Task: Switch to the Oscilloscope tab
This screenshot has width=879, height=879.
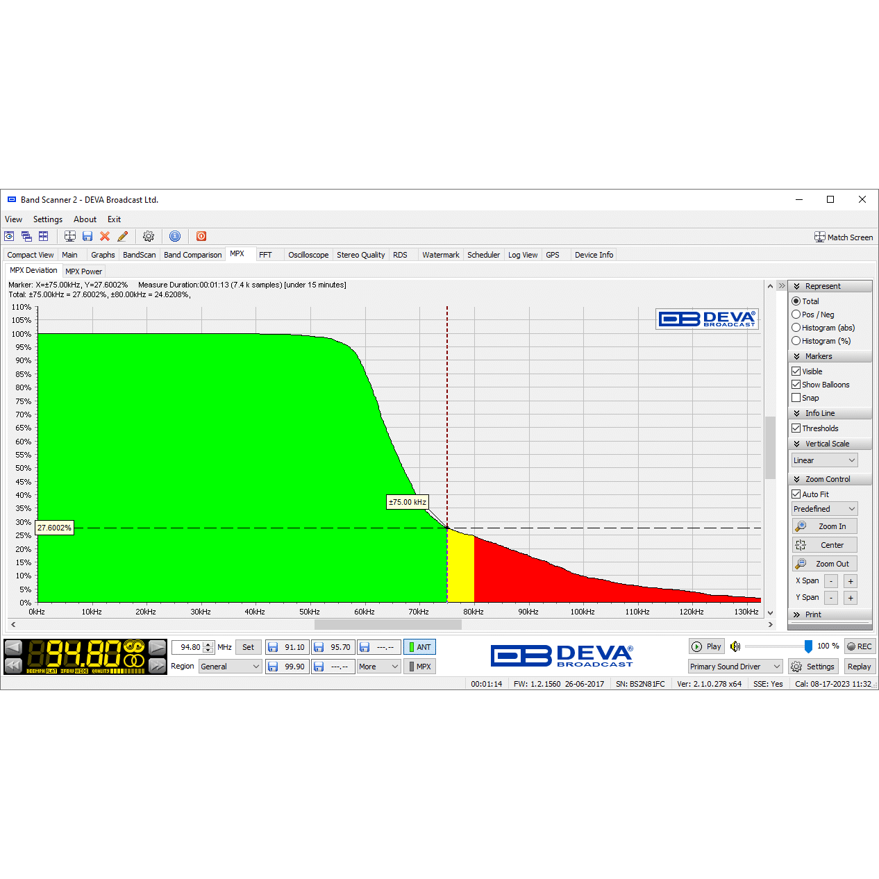Action: click(x=308, y=255)
